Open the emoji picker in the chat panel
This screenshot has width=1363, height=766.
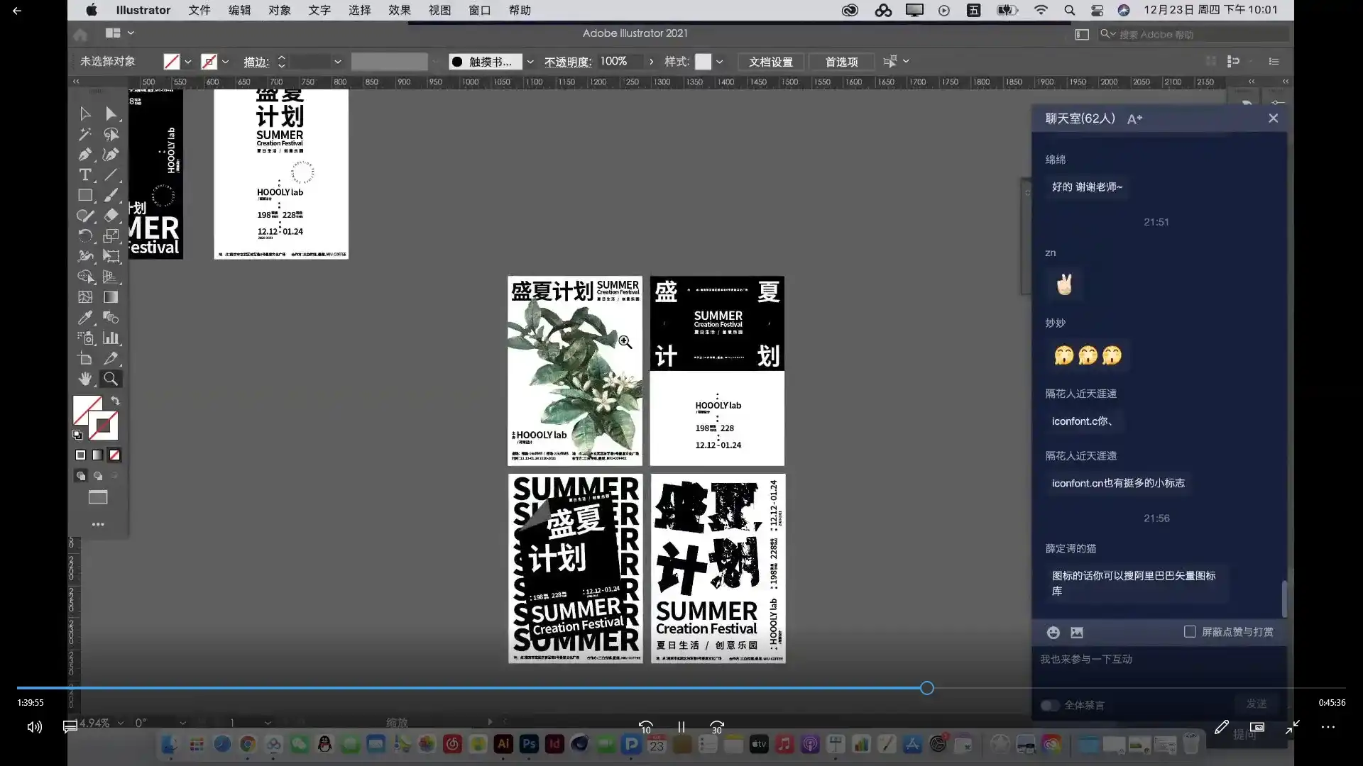pos(1053,632)
